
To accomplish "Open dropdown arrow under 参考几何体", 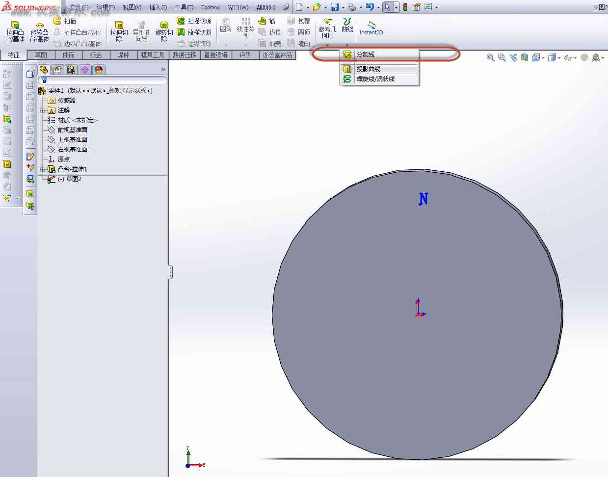I will [327, 45].
